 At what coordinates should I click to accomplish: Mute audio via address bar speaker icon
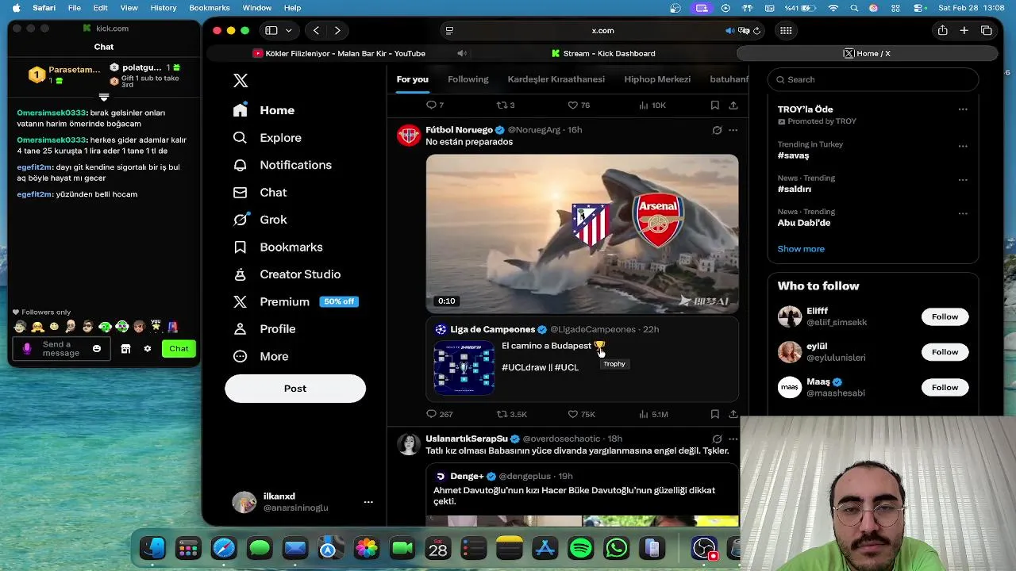[x=729, y=31]
